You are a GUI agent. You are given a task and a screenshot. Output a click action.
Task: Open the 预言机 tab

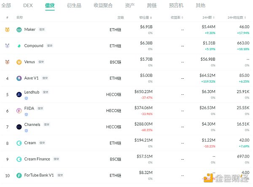175,5
